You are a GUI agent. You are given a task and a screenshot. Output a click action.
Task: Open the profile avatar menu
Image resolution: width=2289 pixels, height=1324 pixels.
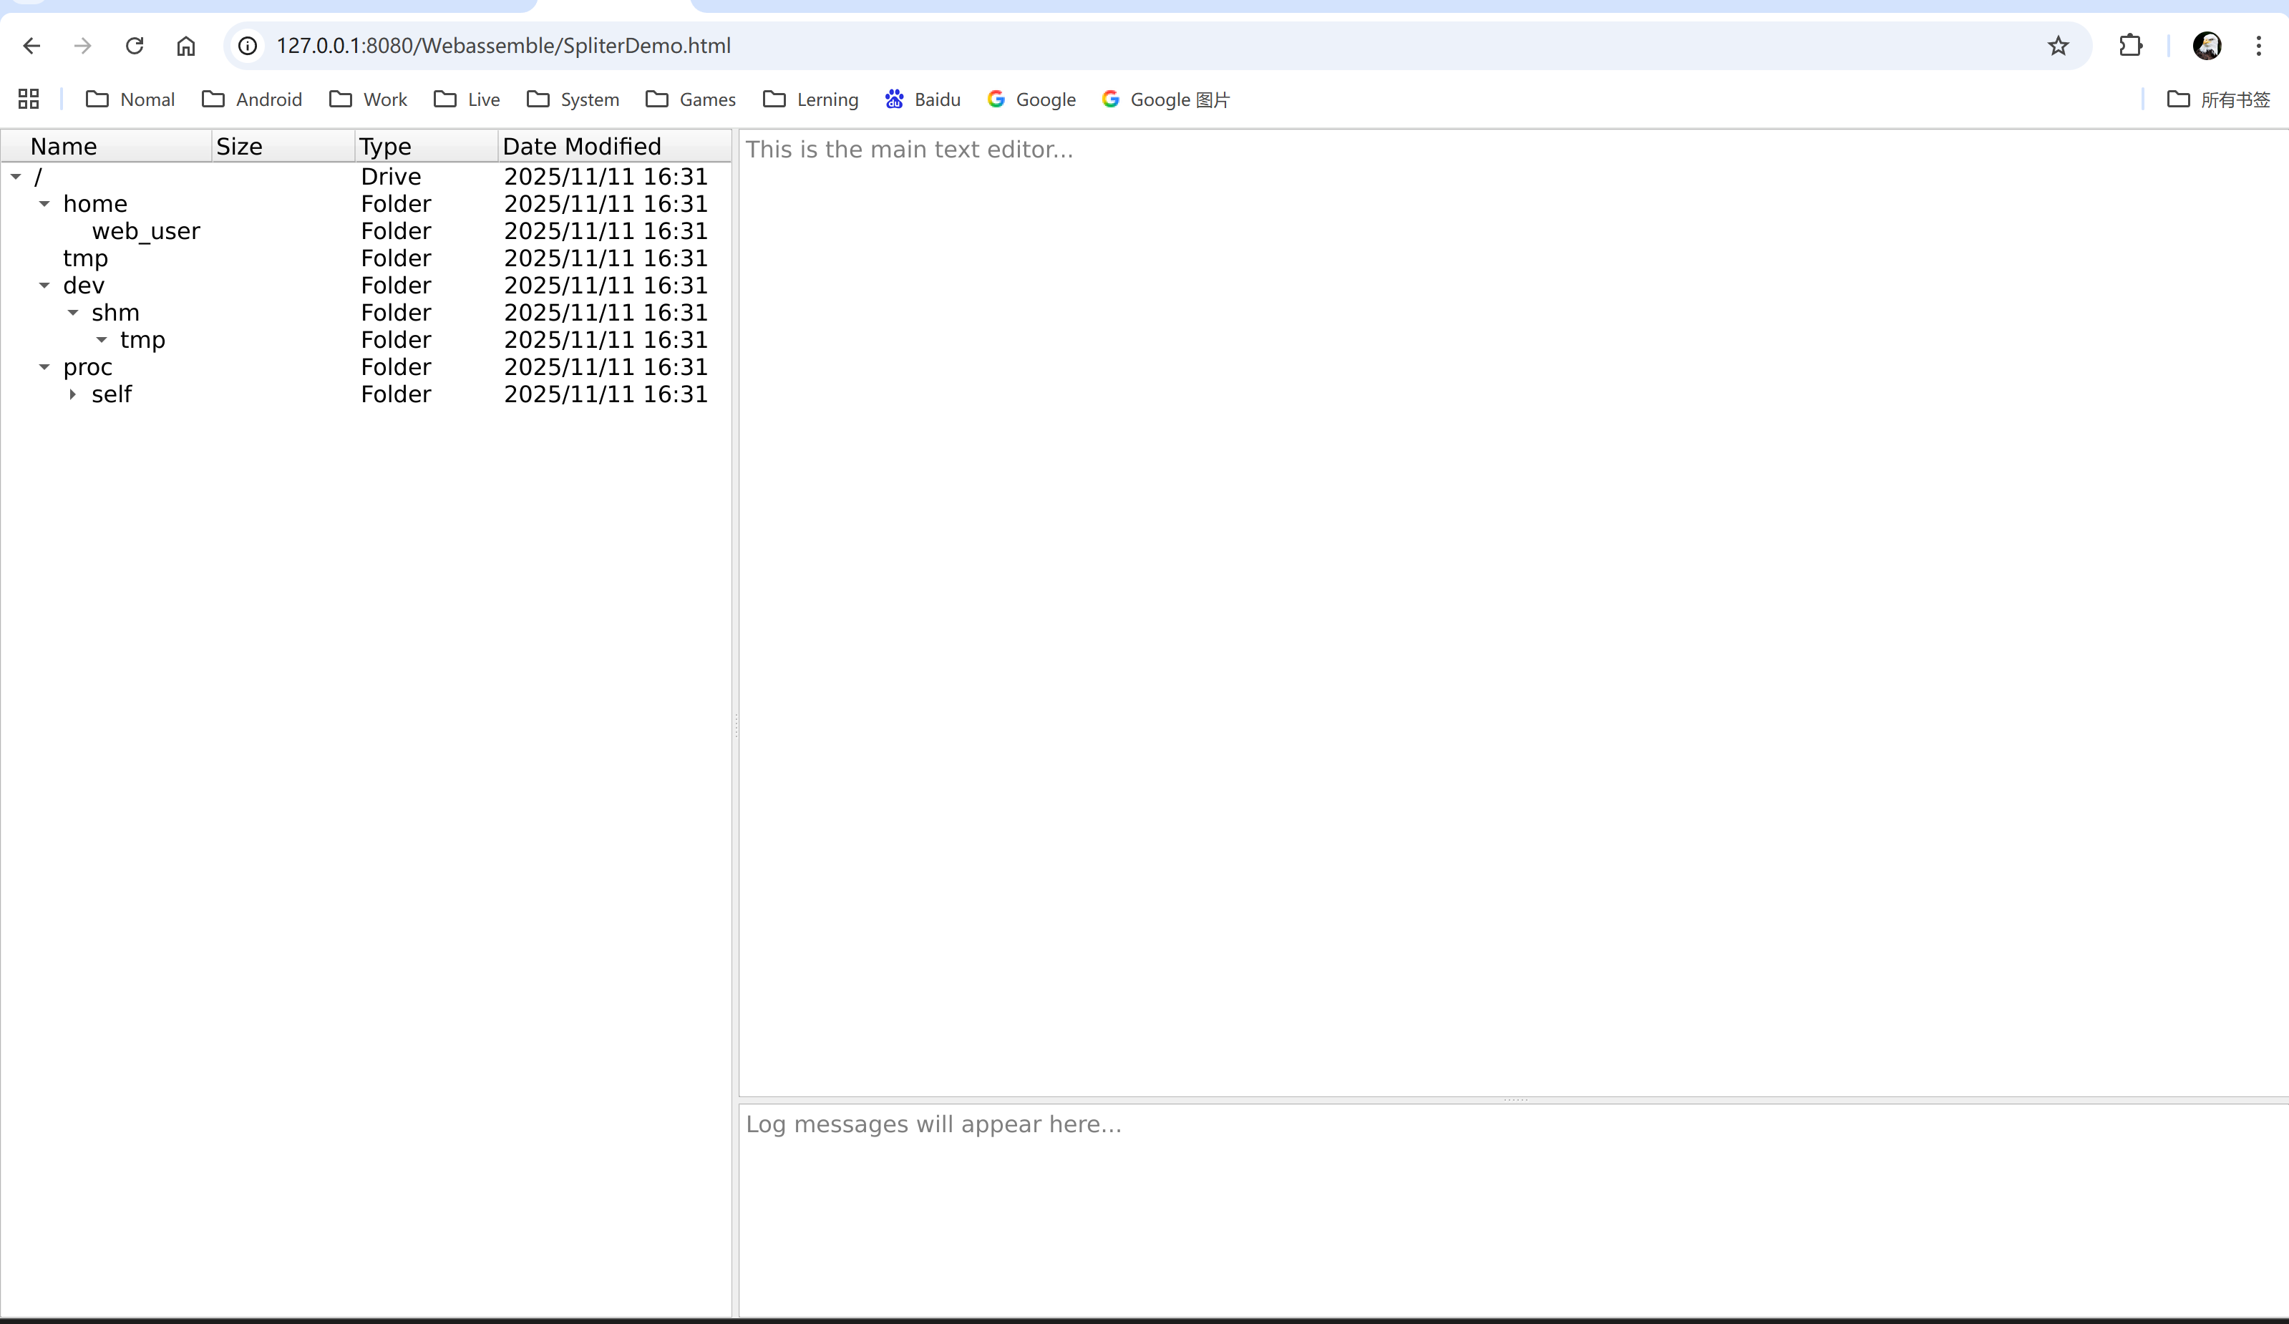(x=2207, y=45)
